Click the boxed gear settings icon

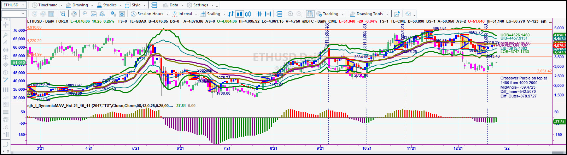tap(122, 14)
